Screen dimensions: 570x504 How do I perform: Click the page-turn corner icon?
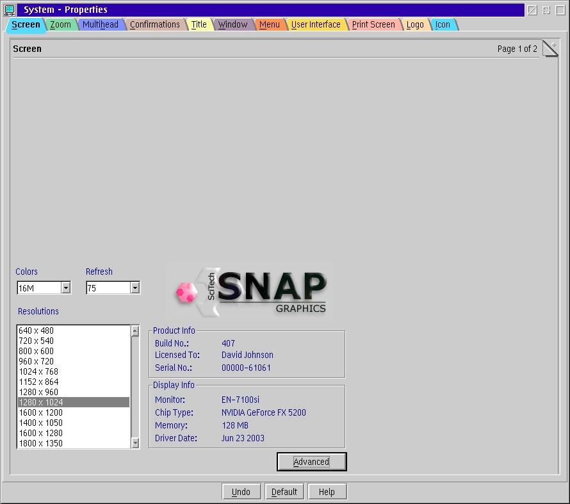pyautogui.click(x=550, y=49)
